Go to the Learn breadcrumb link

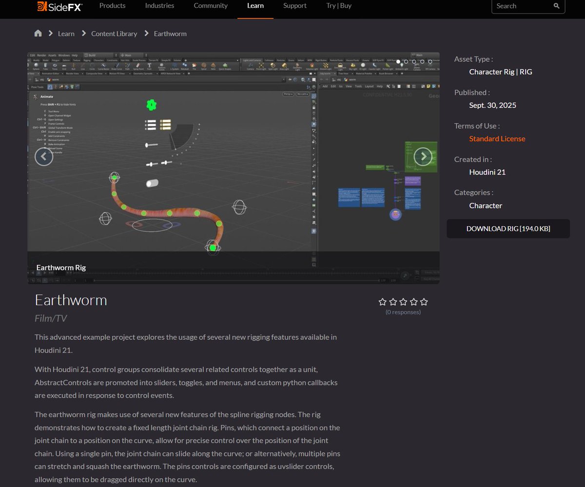pos(66,34)
